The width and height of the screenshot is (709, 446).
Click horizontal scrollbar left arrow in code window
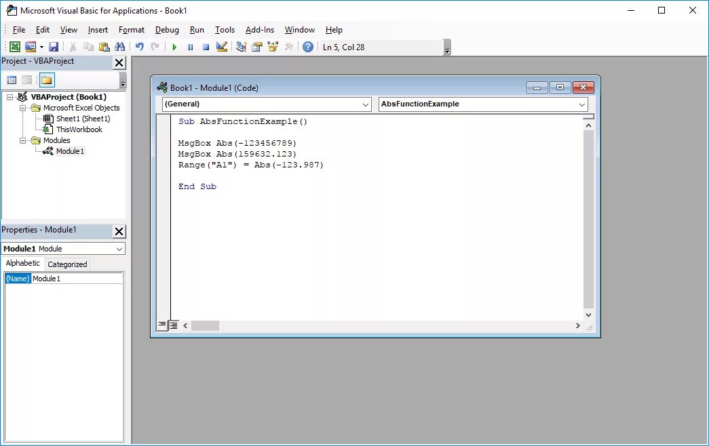[185, 325]
